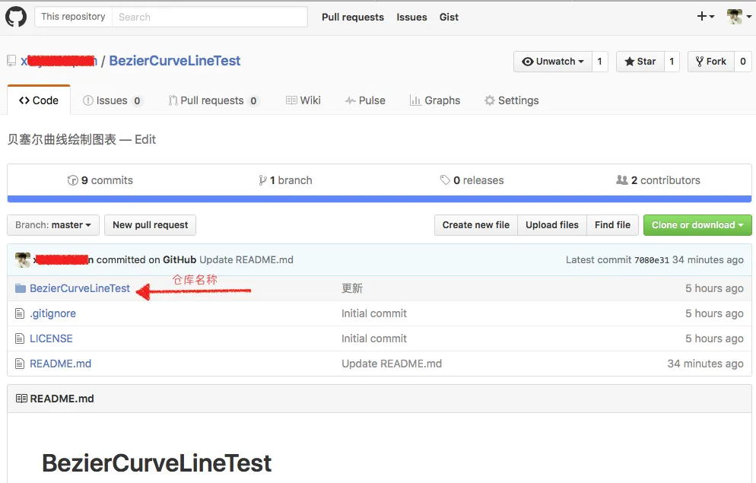
Task: Open the Clone or download dropdown
Action: 697,225
